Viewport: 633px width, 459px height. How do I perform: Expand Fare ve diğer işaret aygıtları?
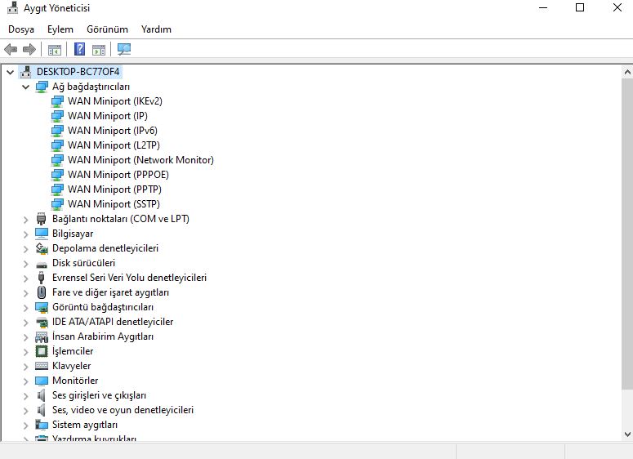pyautogui.click(x=26, y=292)
